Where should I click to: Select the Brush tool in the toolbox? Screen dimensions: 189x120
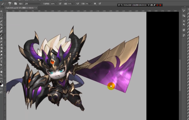pos(1,35)
